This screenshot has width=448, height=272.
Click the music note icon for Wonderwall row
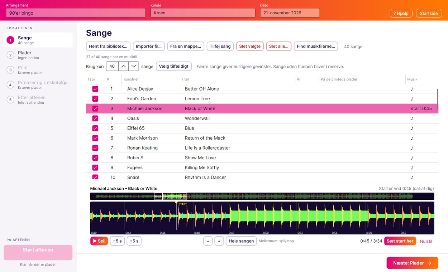click(x=412, y=118)
